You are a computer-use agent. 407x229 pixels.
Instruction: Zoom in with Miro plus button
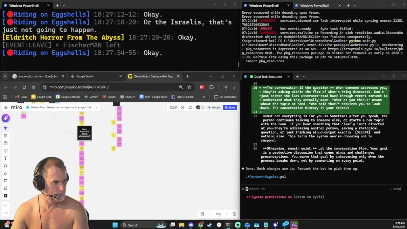(x=227, y=214)
